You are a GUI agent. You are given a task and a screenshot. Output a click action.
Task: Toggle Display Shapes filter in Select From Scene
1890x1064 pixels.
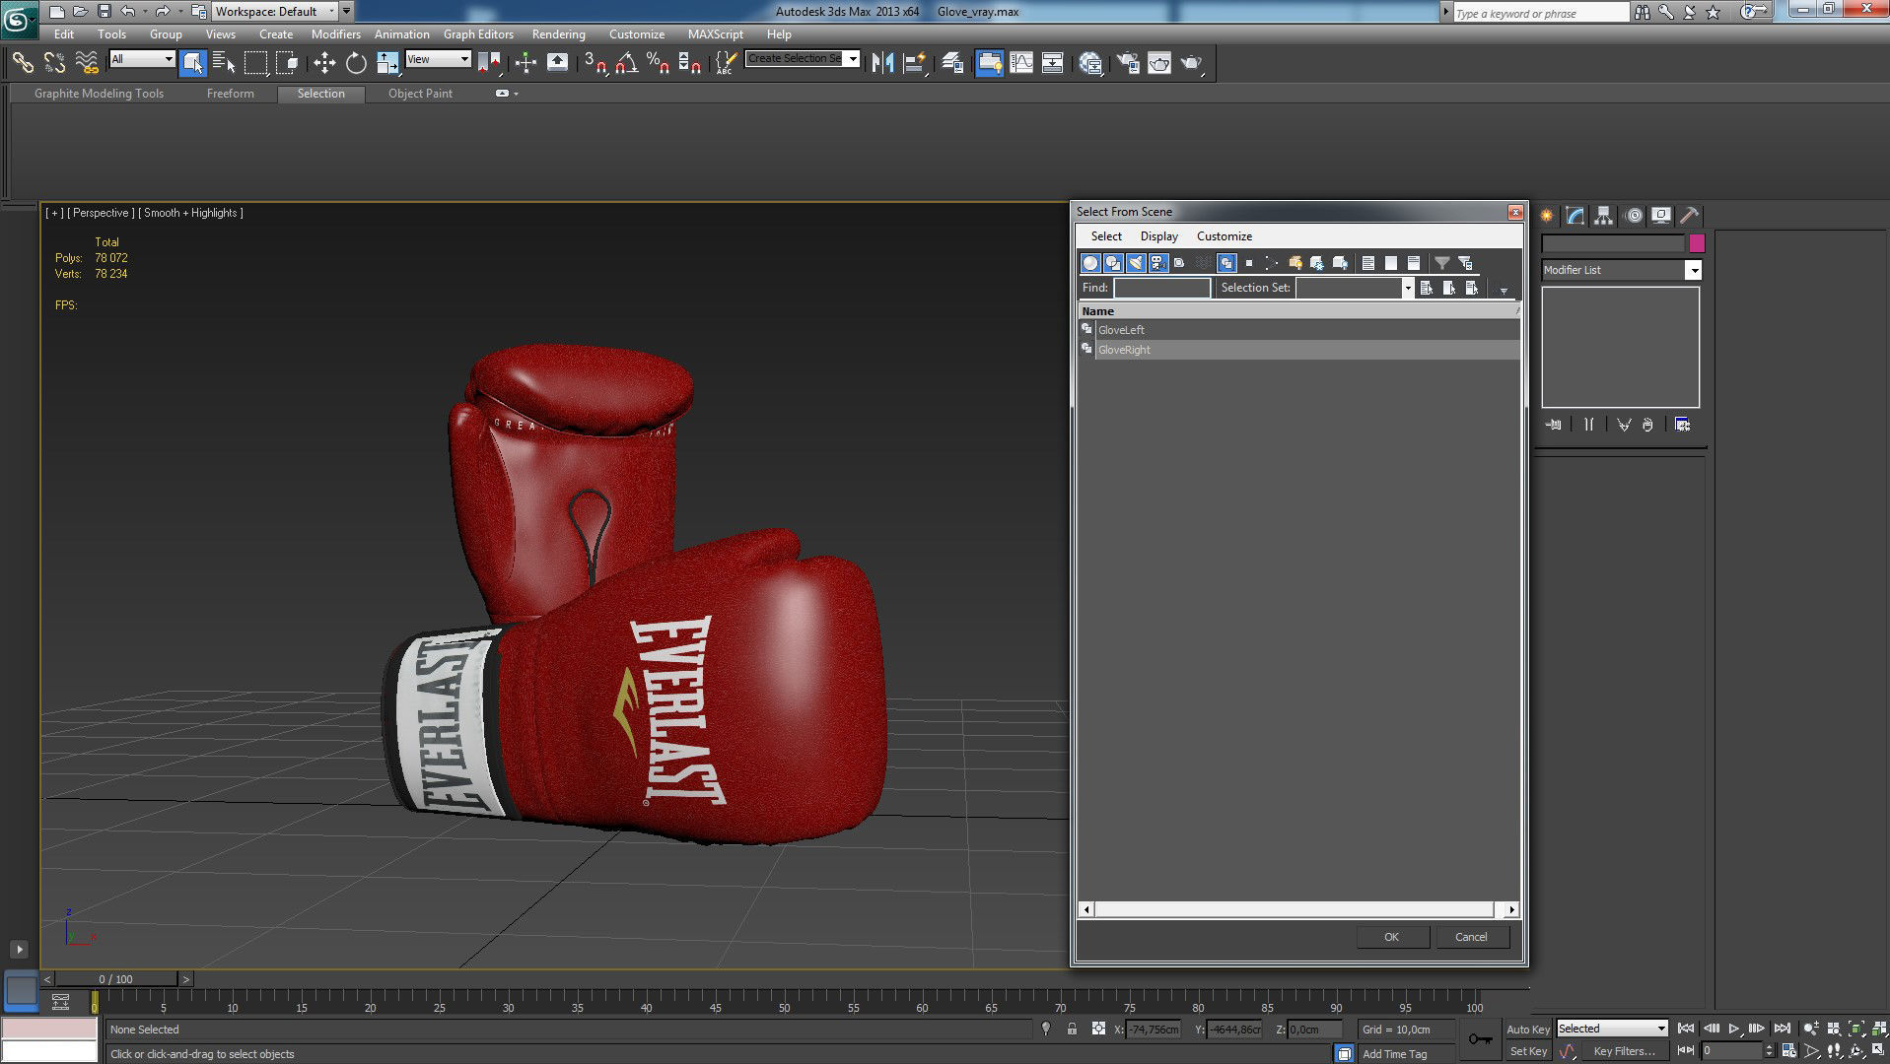tap(1113, 263)
